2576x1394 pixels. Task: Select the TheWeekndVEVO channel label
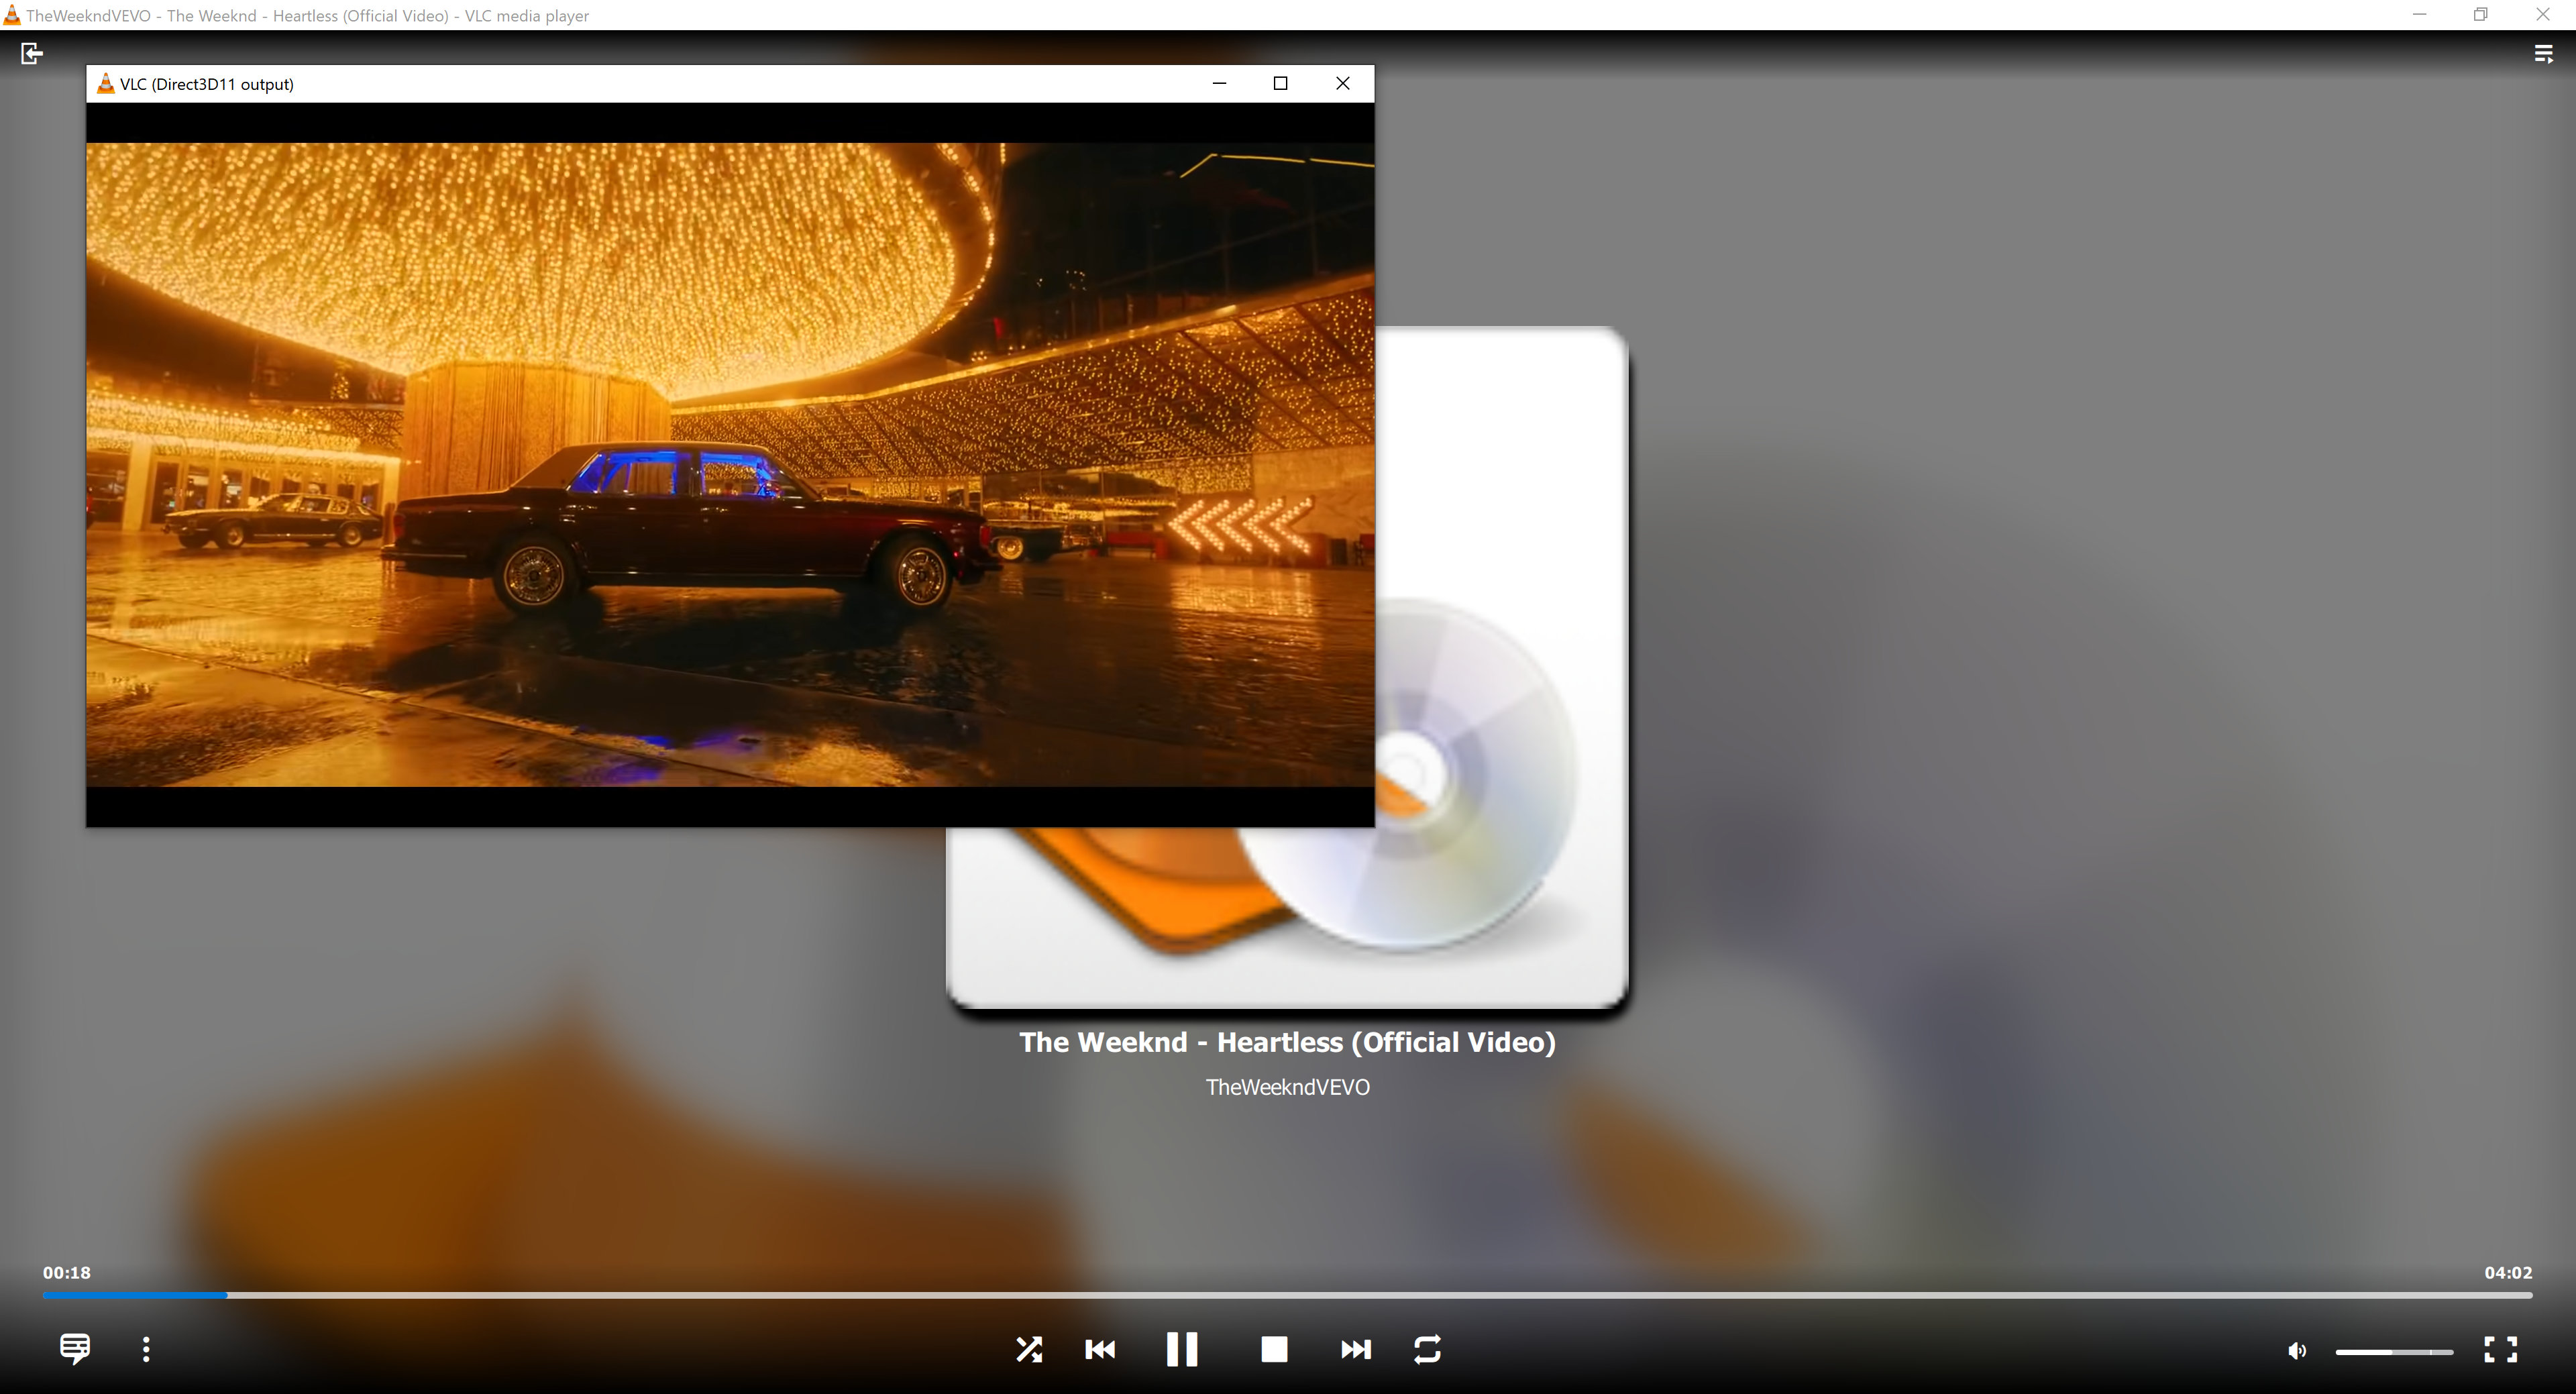tap(1287, 1087)
